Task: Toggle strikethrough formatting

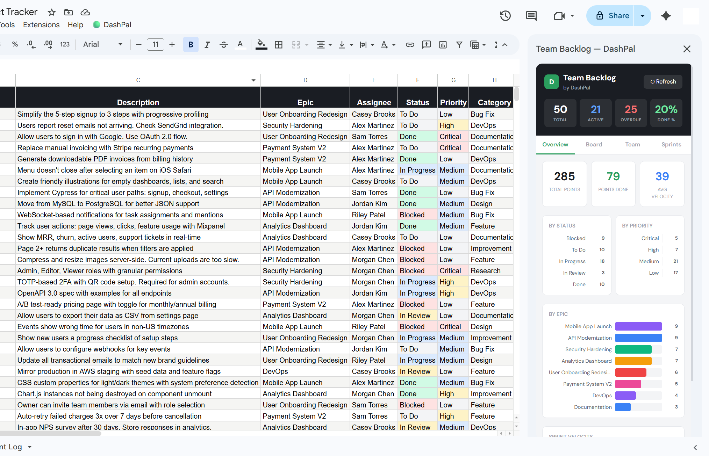Action: coord(224,44)
